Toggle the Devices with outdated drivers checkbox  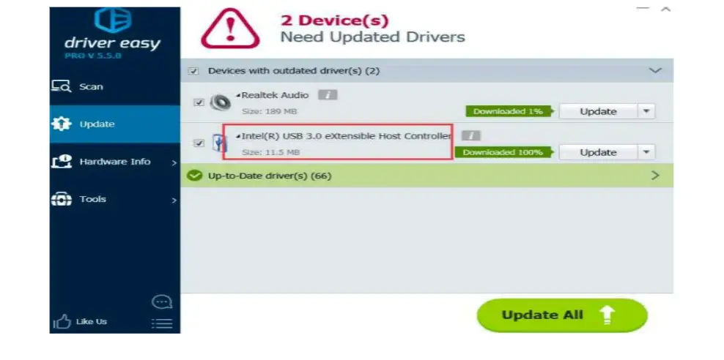coord(194,71)
